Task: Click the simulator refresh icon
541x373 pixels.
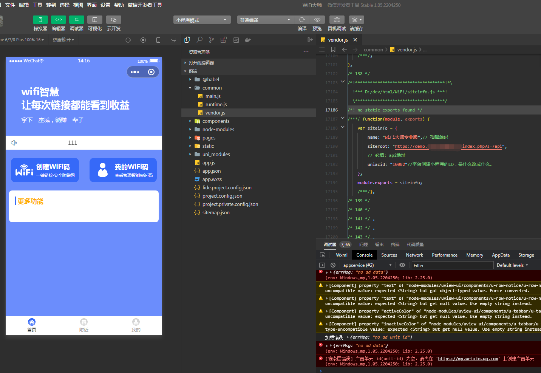Action: [128, 40]
